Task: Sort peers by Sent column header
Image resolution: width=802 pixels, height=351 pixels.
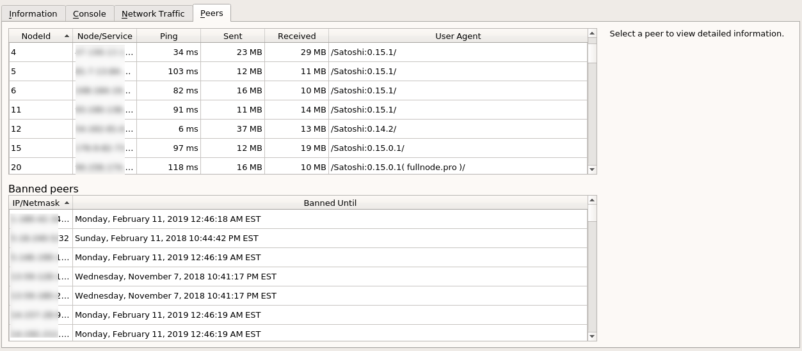Action: [x=232, y=36]
